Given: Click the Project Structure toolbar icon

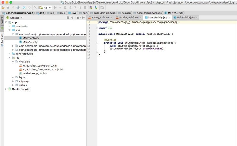Looking at the screenshot, I should pyautogui.click(x=102, y=8).
